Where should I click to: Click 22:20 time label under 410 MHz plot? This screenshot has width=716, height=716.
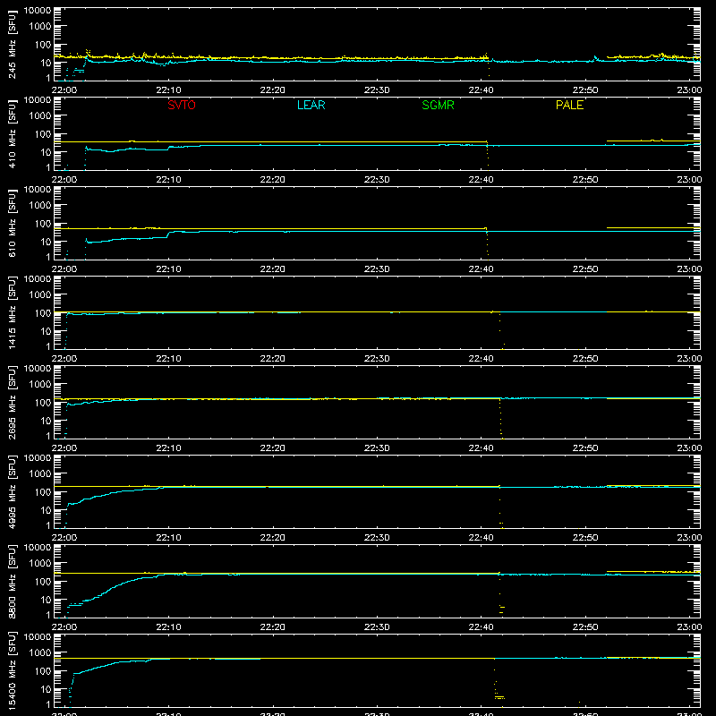point(273,180)
